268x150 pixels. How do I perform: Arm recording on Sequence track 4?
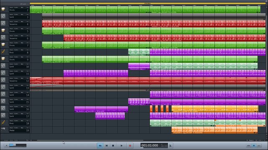tap(22, 22)
